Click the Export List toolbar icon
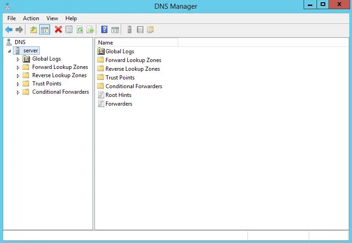Viewport: 352px width, 243px height. pos(90,29)
